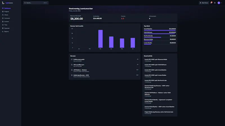Click the Active projects count 6
225x126 pixels.
click(x=150, y=18)
